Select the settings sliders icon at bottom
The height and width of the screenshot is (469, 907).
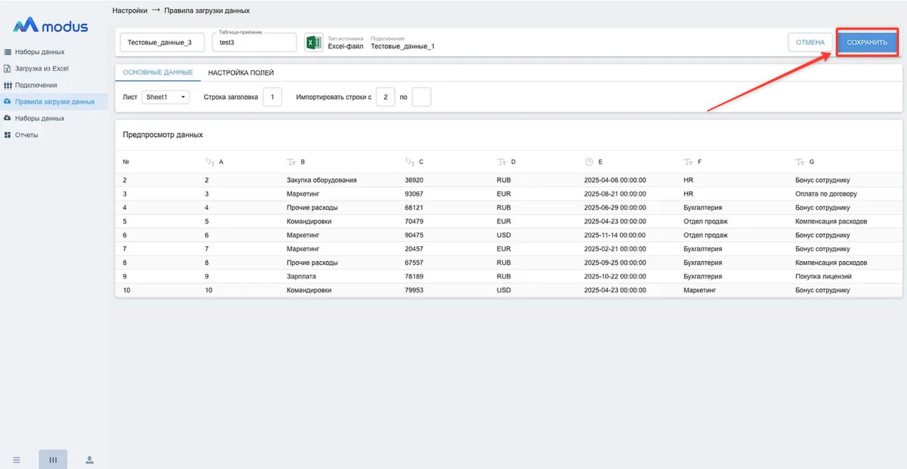point(53,460)
